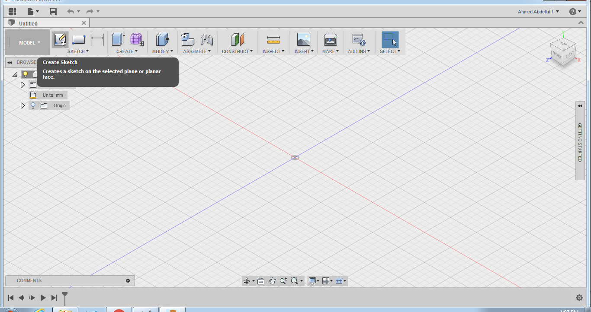Viewport: 591px width, 312px height.
Task: Click the Insert image icon
Action: (304, 40)
